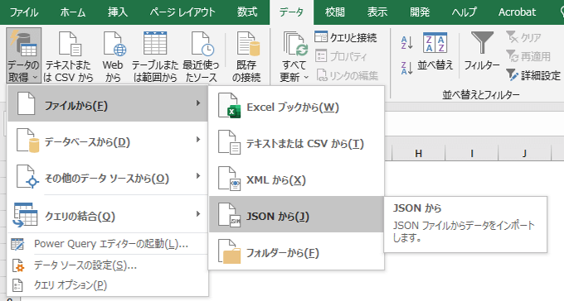Click プロパティ in the ribbon
Screen dimensions: 564x301
tap(342, 56)
